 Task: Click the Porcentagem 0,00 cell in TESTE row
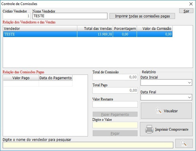(125, 34)
